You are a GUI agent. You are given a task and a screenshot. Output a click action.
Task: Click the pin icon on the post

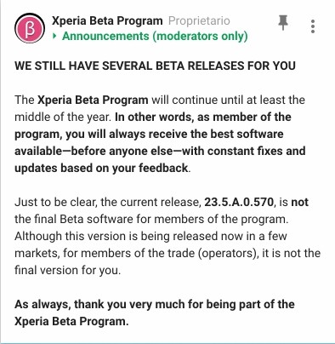283,22
